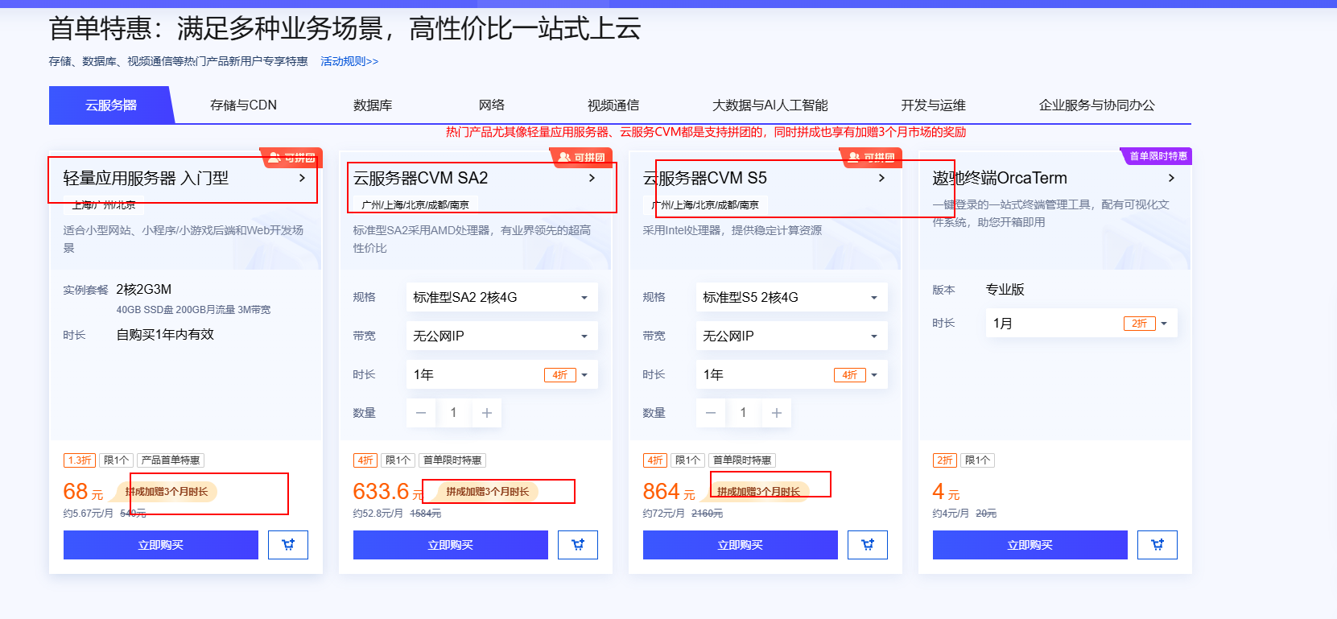Click the 864元 price text
Image resolution: width=1337 pixels, height=619 pixels.
(669, 492)
